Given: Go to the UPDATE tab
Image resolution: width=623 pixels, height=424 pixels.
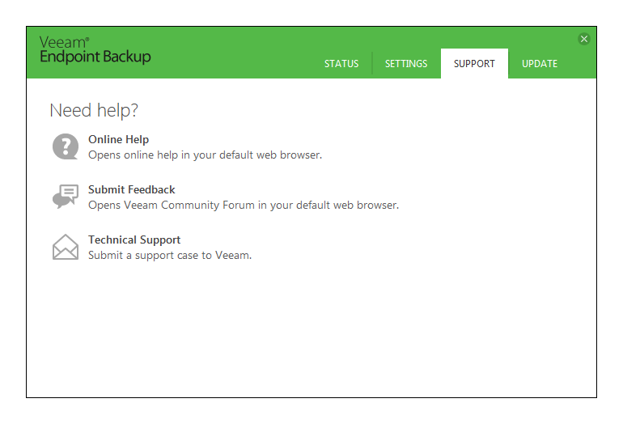Looking at the screenshot, I should click(x=540, y=64).
